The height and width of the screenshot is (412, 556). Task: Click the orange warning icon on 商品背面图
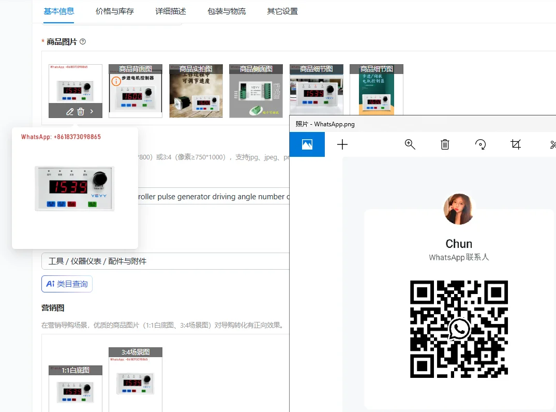click(116, 81)
